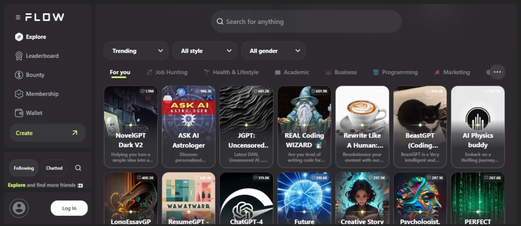Screen dimensions: 521x226
Task: Click the magnifier icon in the search bar
Action: [x=220, y=21]
